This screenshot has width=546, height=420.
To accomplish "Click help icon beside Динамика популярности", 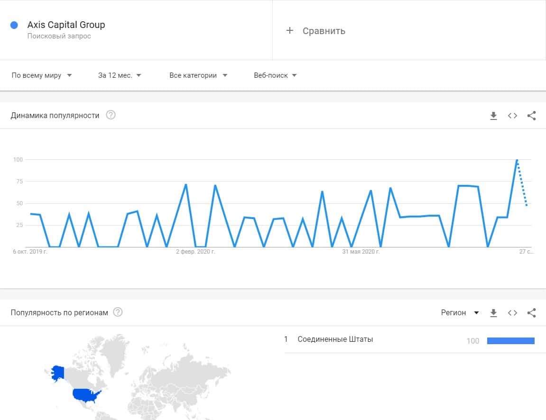I will point(111,115).
